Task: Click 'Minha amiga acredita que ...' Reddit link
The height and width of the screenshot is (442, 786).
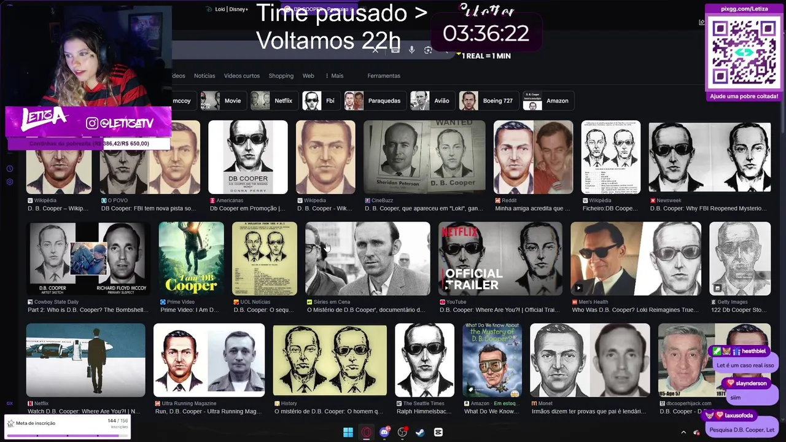Action: pyautogui.click(x=533, y=208)
